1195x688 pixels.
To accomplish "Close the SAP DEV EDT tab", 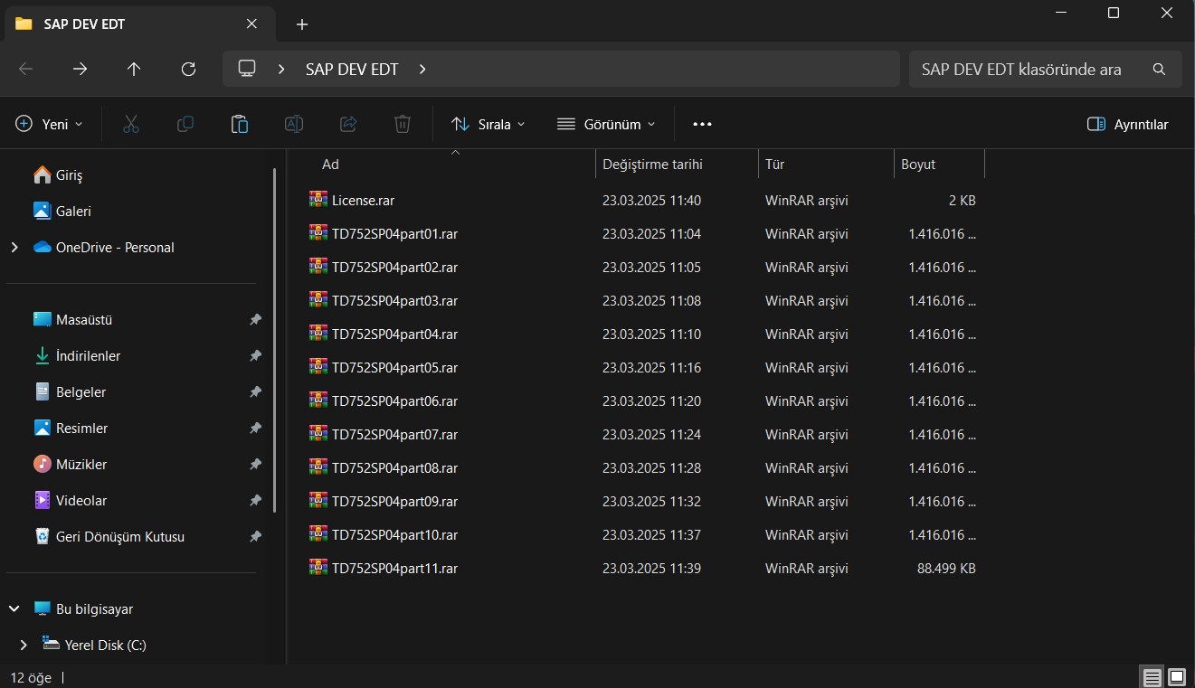I will pos(253,24).
